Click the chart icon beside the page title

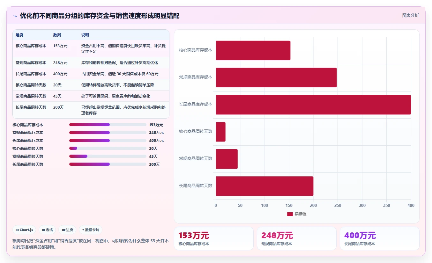click(15, 16)
